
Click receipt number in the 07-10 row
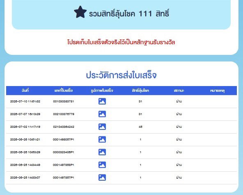coord(64,102)
